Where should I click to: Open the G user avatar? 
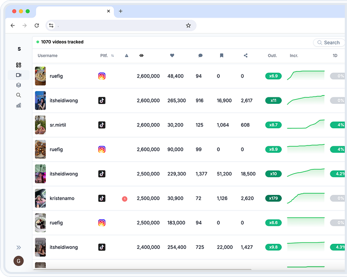click(19, 261)
